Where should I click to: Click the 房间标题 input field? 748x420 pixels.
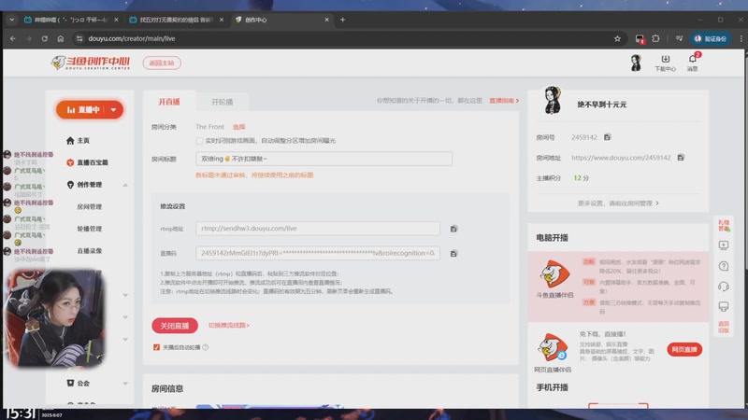324,159
